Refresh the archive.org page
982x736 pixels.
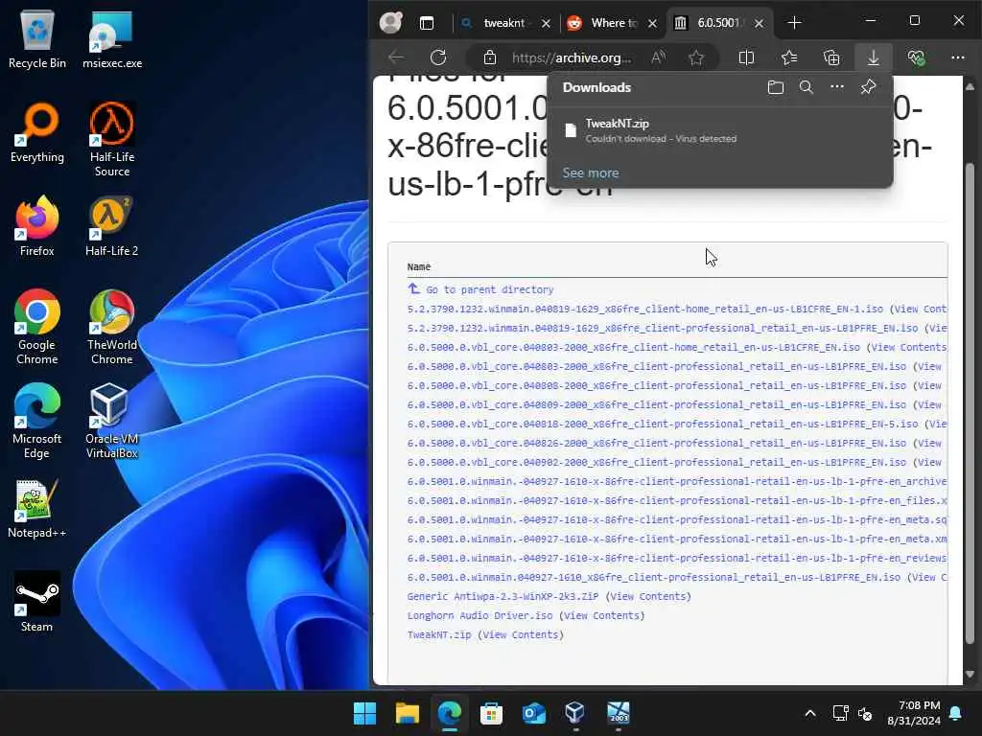tap(438, 57)
